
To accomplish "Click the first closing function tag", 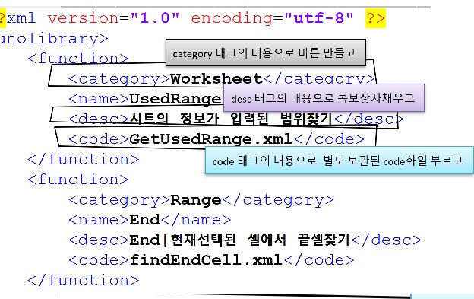I will coord(83,159).
